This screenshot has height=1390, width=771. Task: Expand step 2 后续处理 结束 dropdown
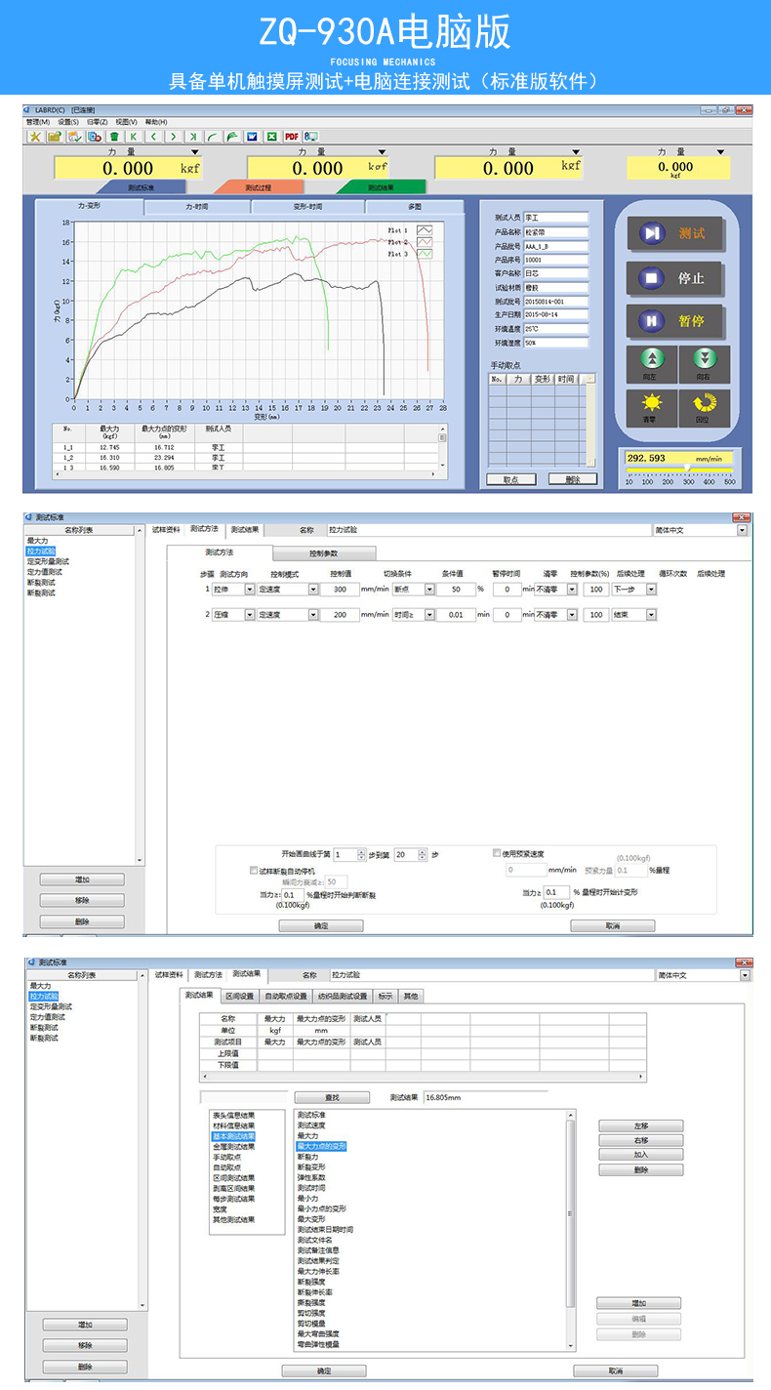click(x=652, y=615)
